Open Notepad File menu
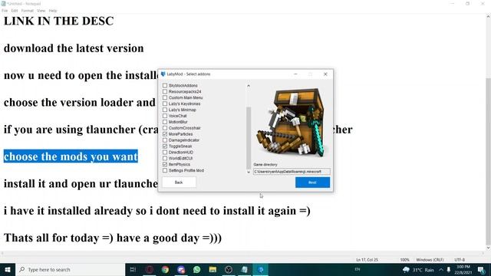Image resolution: width=491 pixels, height=276 pixels. click(5, 11)
